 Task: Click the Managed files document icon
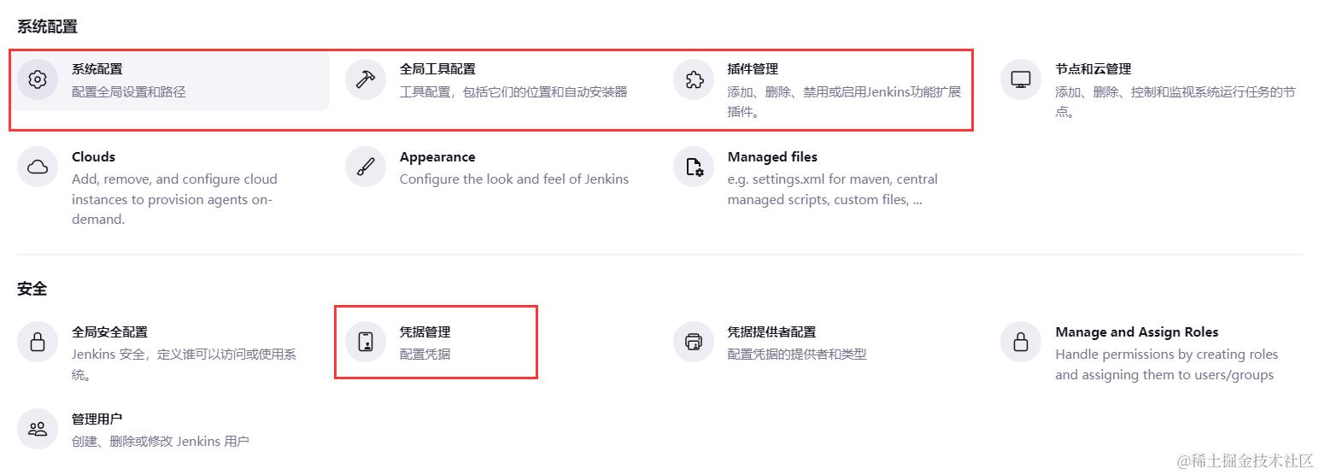(x=694, y=167)
